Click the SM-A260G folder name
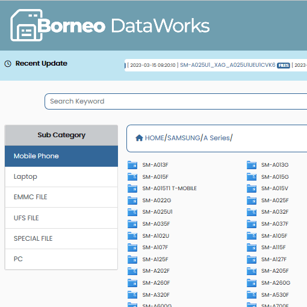This screenshot has width=307, height=307. click(276, 283)
